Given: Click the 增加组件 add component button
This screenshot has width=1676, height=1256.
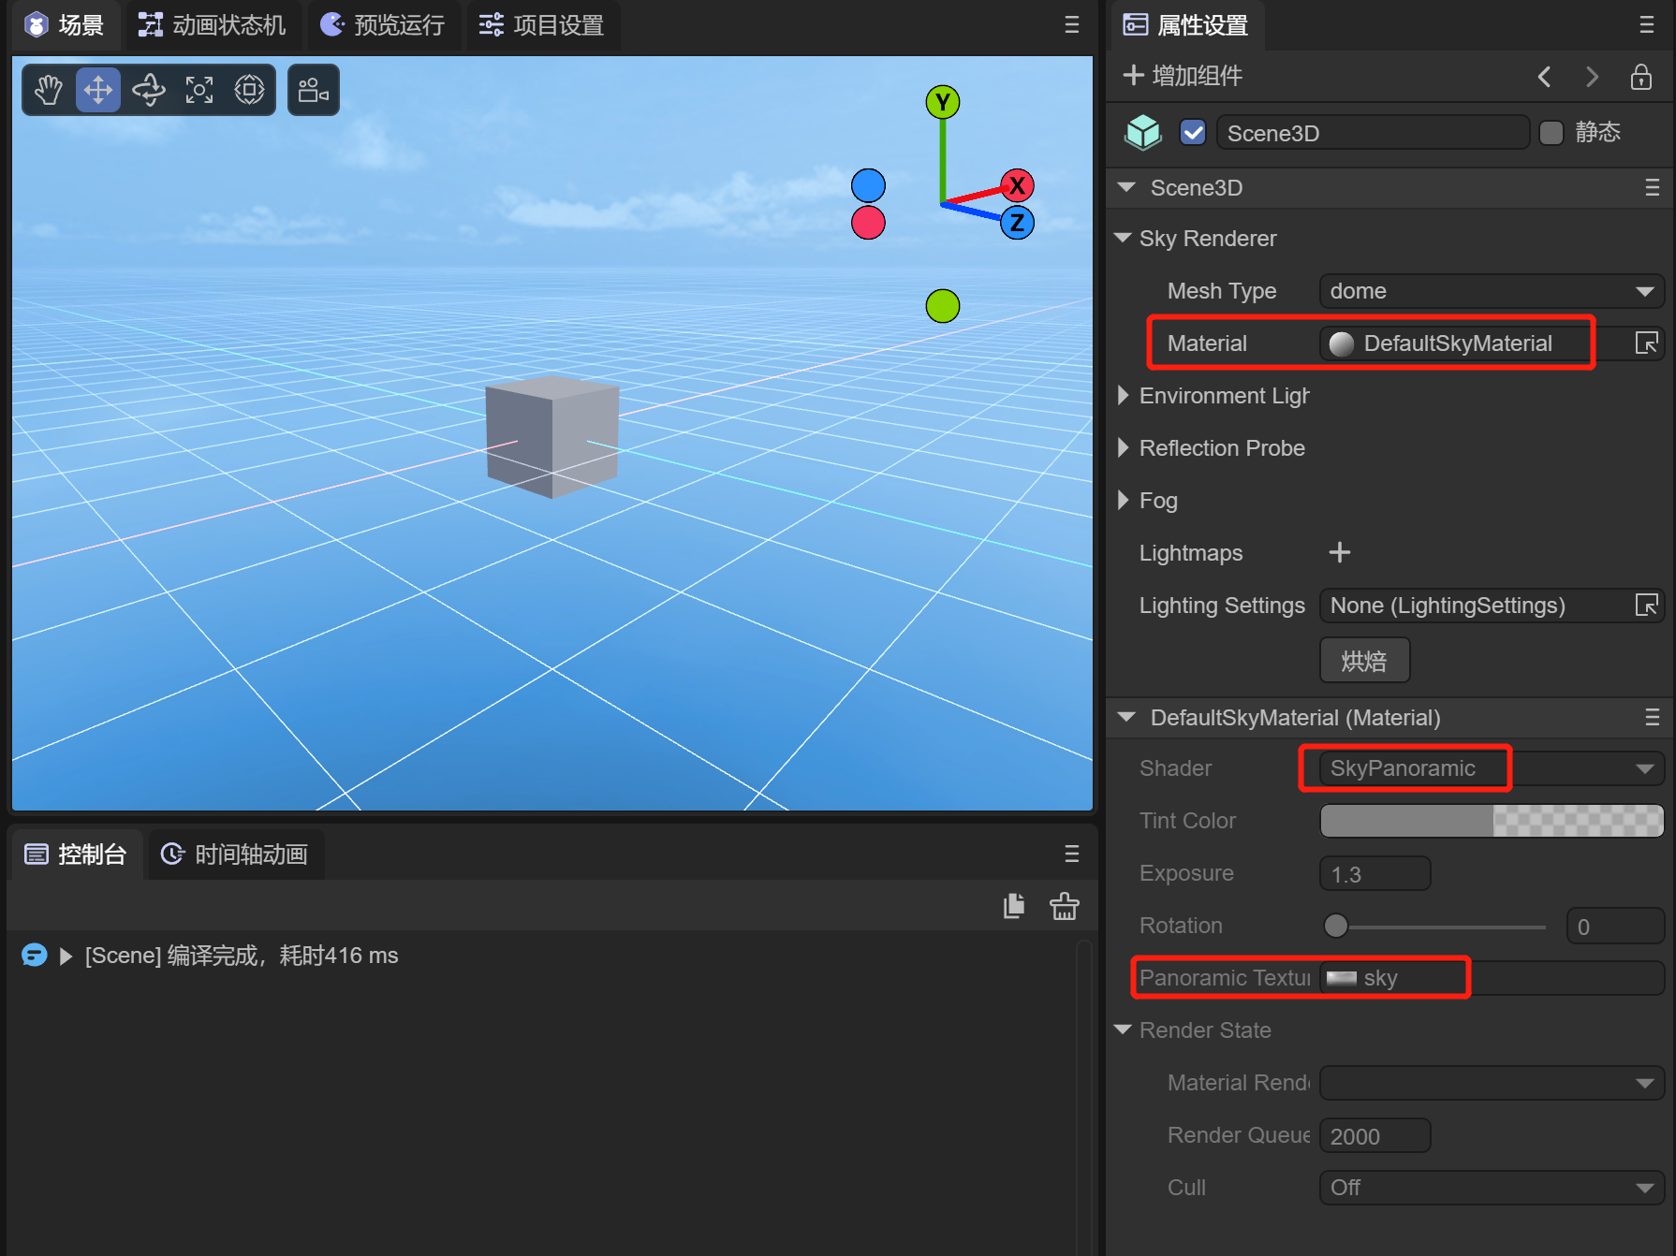Looking at the screenshot, I should 1183,76.
